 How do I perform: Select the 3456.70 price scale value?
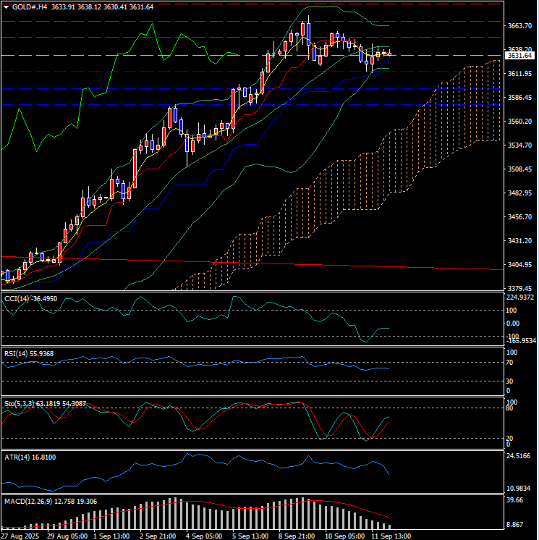(519, 216)
